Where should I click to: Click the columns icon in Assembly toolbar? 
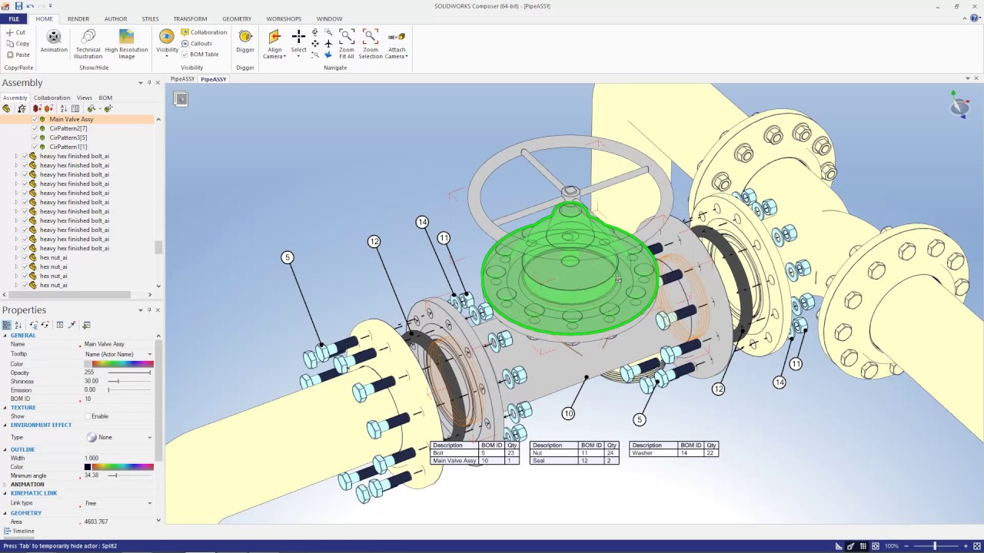click(x=75, y=108)
